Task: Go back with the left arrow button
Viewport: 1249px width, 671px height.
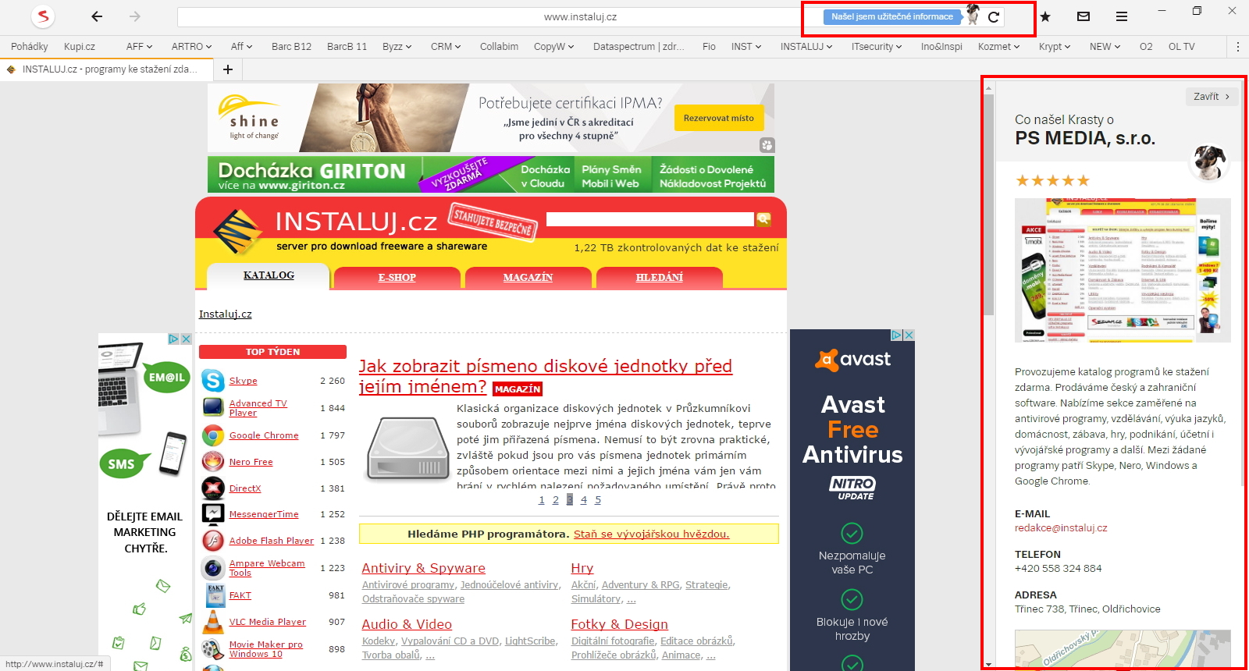Action: pos(97,16)
